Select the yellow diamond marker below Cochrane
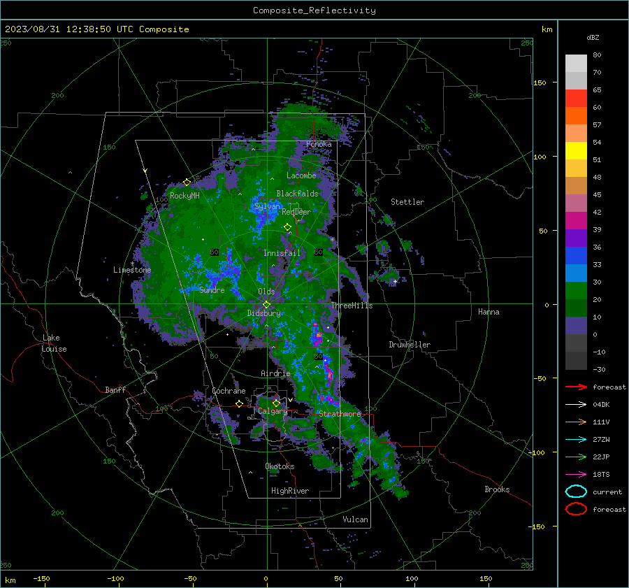629x588 pixels. click(x=240, y=403)
